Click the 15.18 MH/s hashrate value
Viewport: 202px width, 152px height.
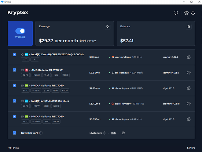click(x=138, y=104)
